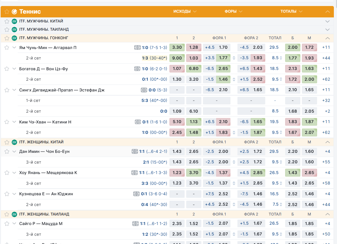Image resolution: width=337 pixels, height=244 pixels.
Task: Open scoreboard icon for Хоу Янань — Мещерякова К
Action: coord(134,172)
